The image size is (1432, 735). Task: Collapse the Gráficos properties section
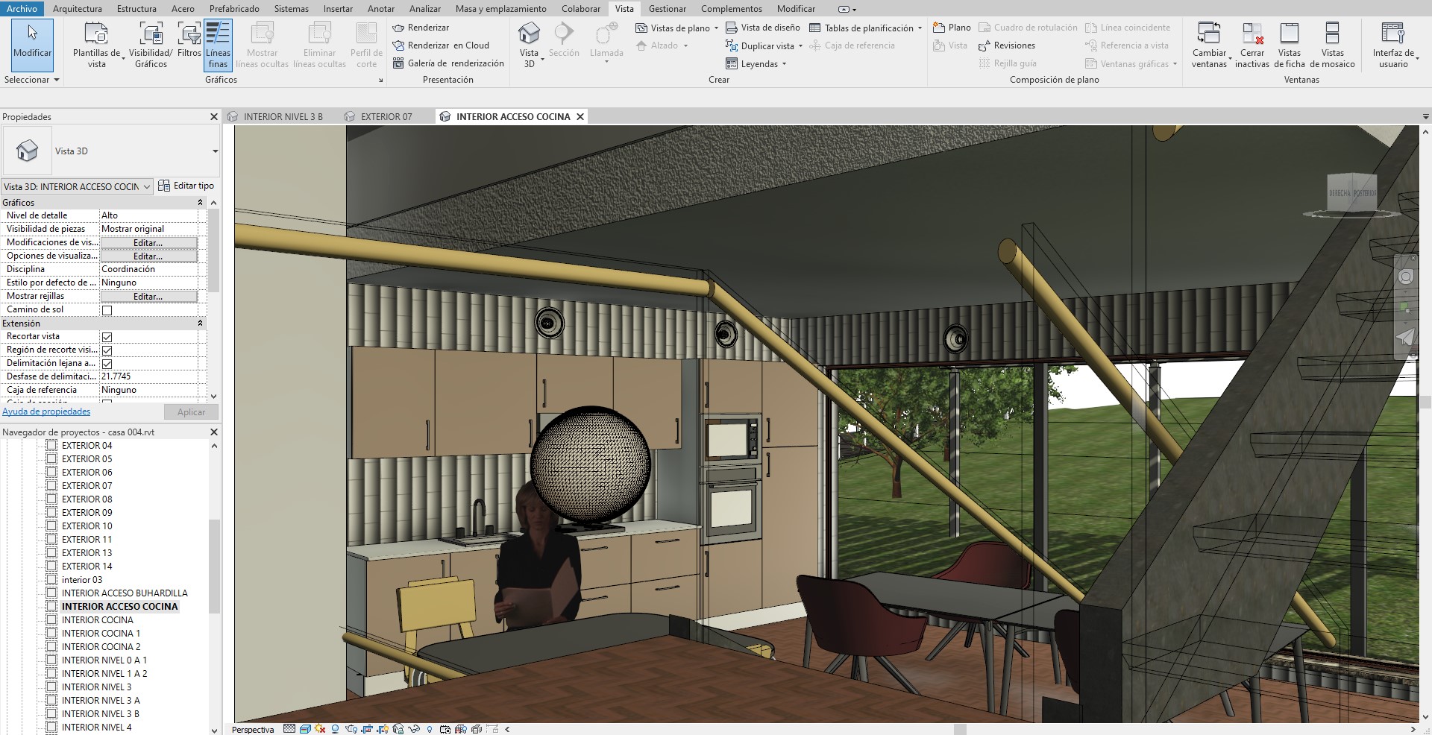coord(200,203)
